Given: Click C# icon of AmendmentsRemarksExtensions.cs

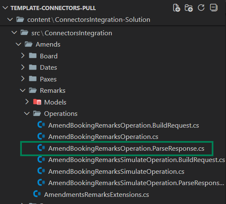Looking at the screenshot, I should coord(37,194).
